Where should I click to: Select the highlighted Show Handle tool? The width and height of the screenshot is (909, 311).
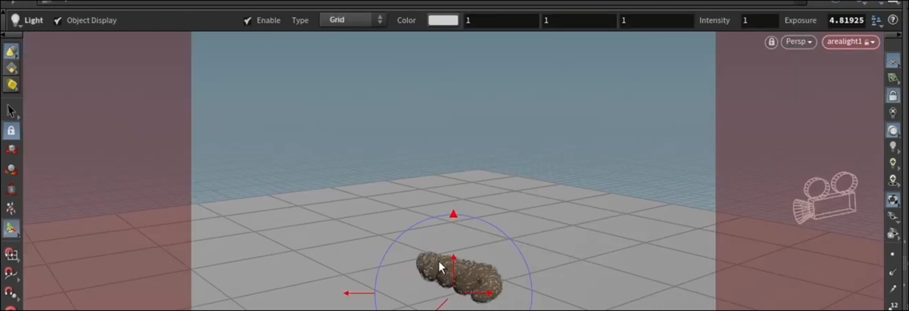[x=11, y=228]
